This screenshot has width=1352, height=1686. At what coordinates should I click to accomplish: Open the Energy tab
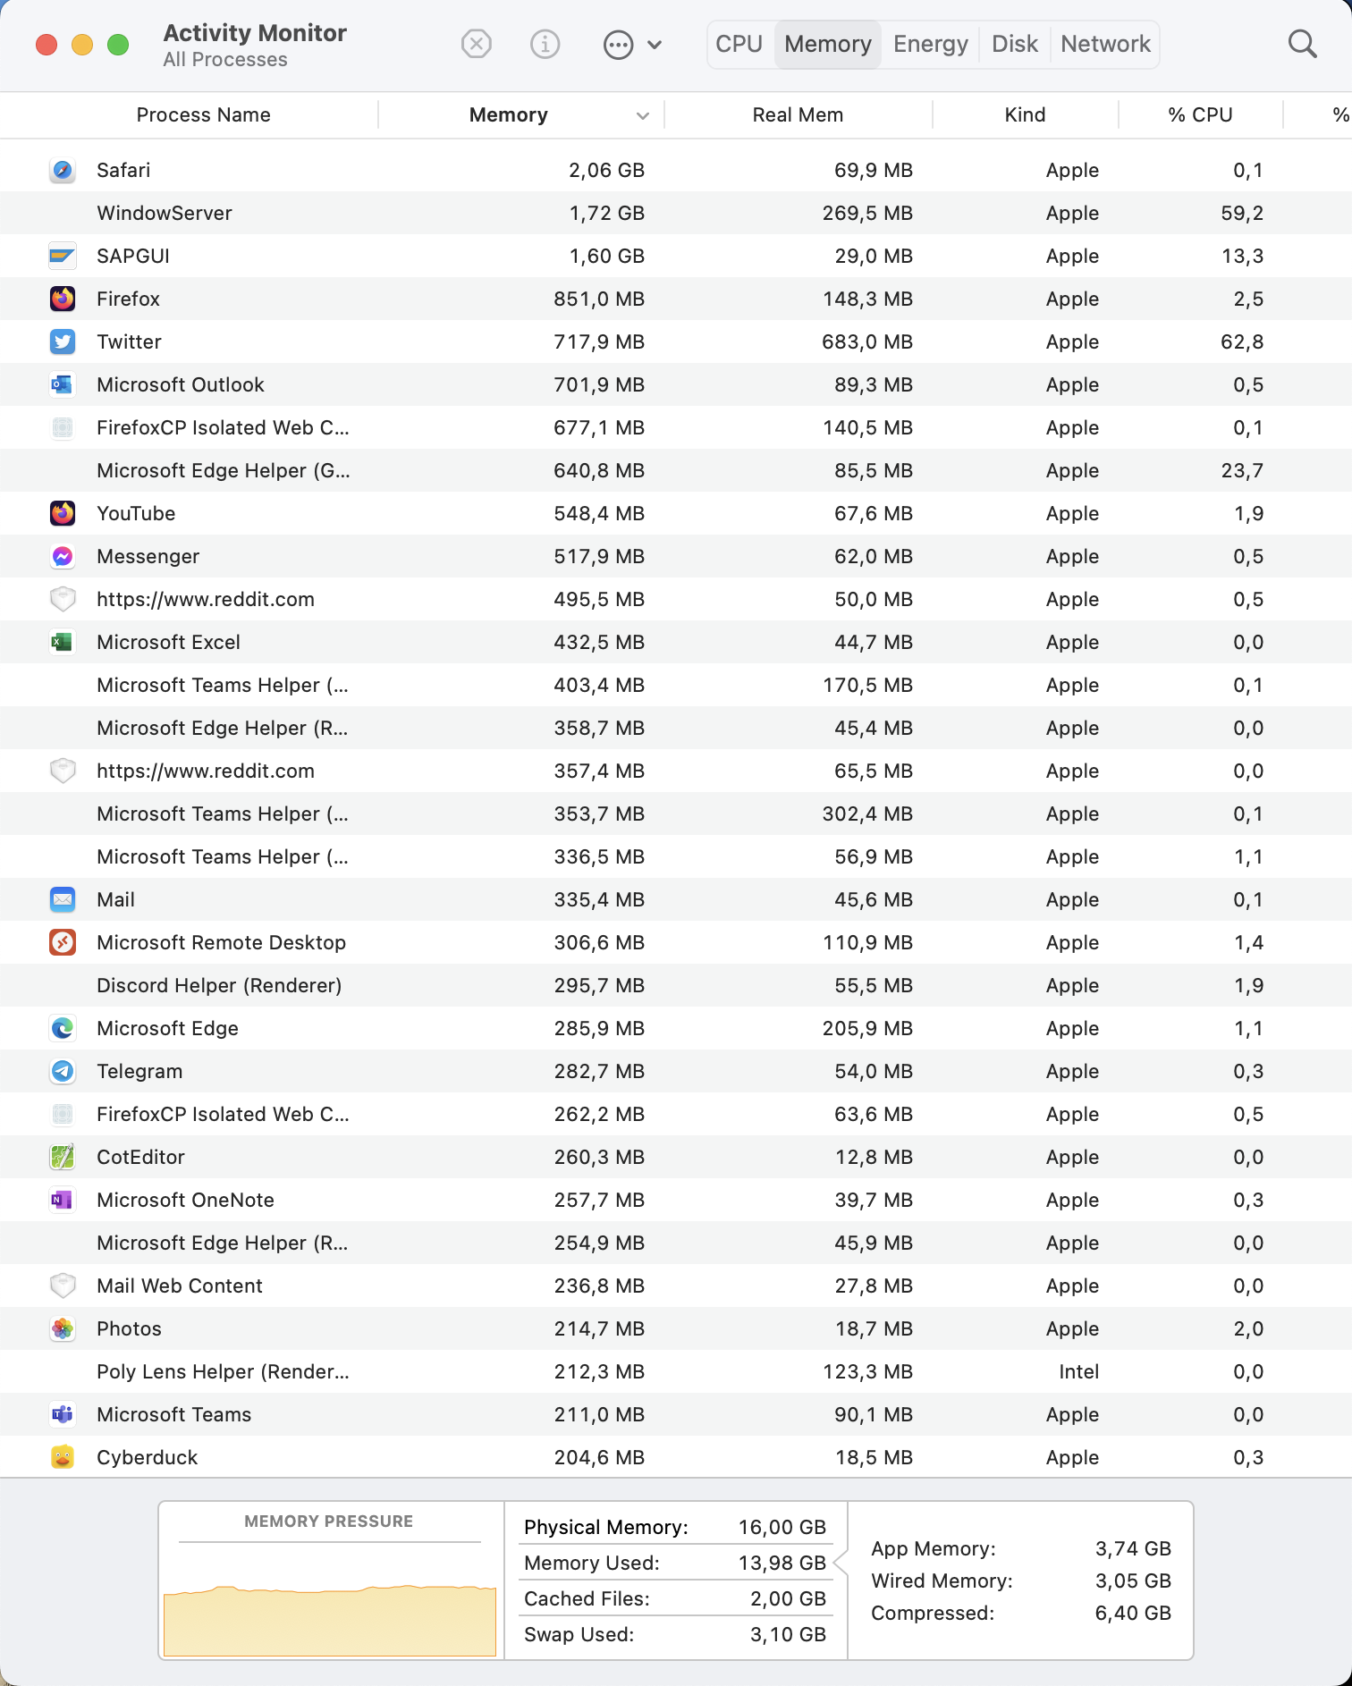(931, 44)
